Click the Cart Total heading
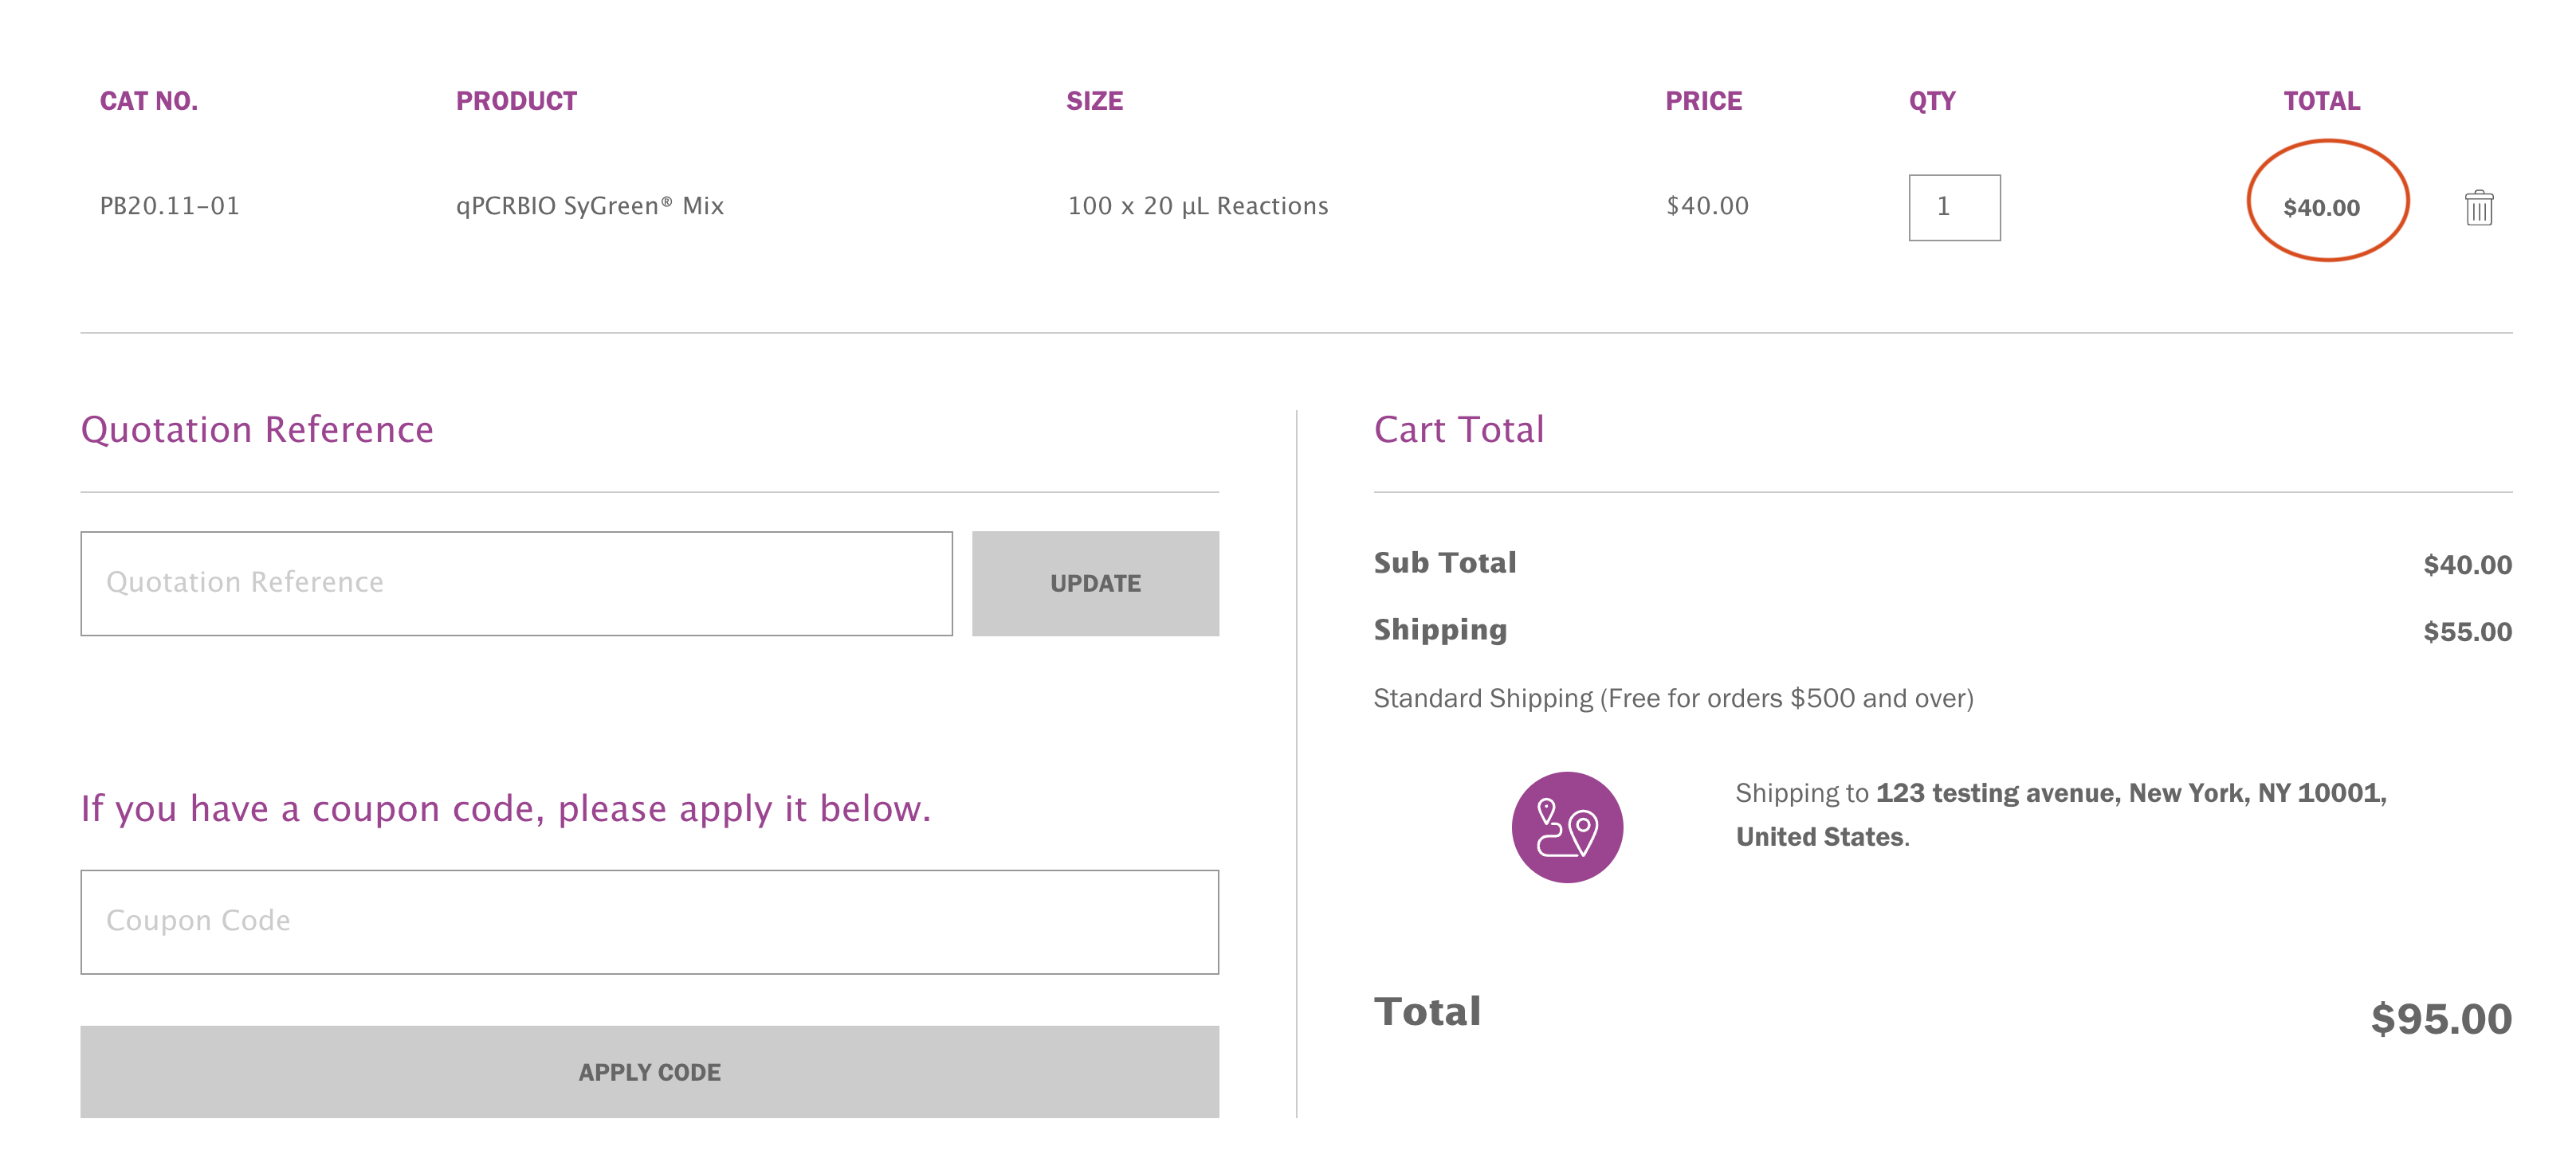The height and width of the screenshot is (1150, 2576). click(1458, 429)
